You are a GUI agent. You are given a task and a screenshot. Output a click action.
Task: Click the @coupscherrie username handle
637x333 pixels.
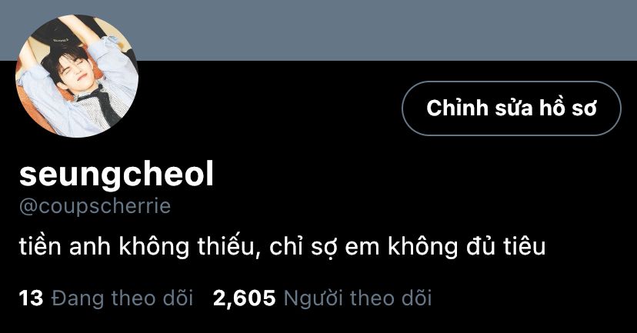click(95, 206)
